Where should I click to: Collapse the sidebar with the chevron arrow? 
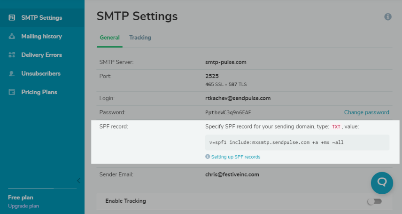click(79, 181)
